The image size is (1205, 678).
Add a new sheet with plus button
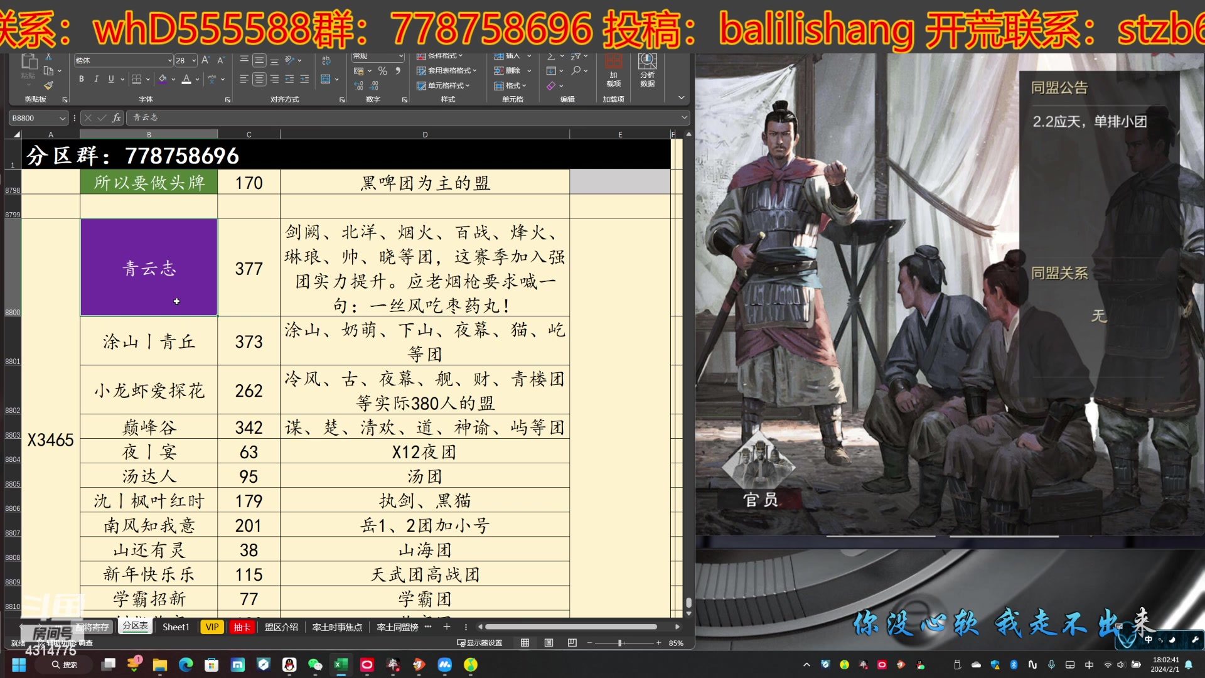447,627
